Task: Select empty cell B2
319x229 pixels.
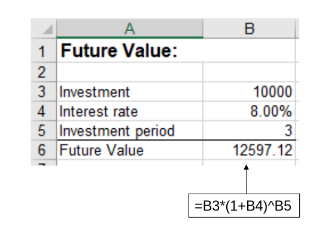Action: pos(249,72)
